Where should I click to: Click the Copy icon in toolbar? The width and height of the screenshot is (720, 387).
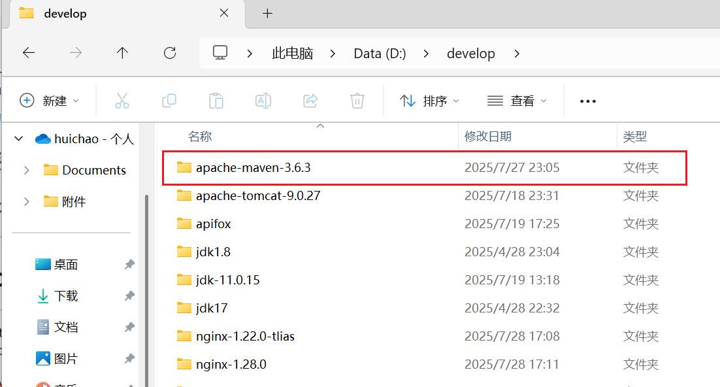click(169, 101)
